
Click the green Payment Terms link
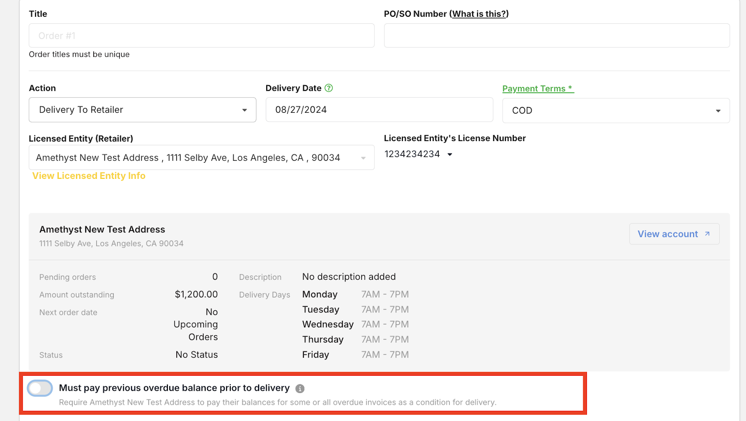click(x=538, y=88)
